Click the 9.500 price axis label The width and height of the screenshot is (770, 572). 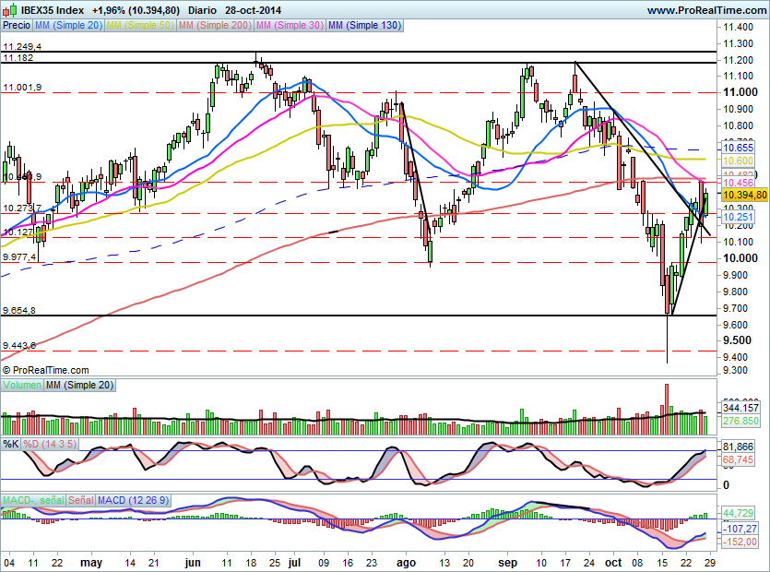coord(737,340)
